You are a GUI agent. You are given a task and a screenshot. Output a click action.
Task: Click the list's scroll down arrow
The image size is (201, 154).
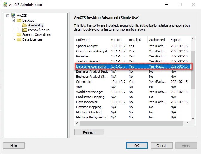(193, 118)
